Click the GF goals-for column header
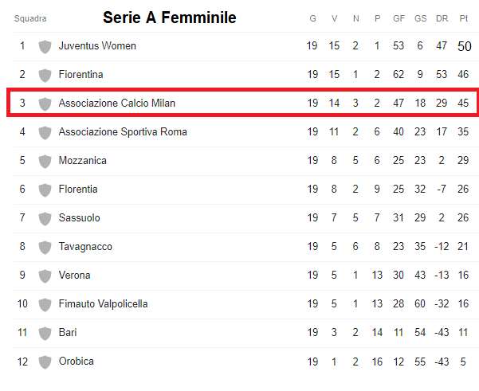 coord(399,18)
